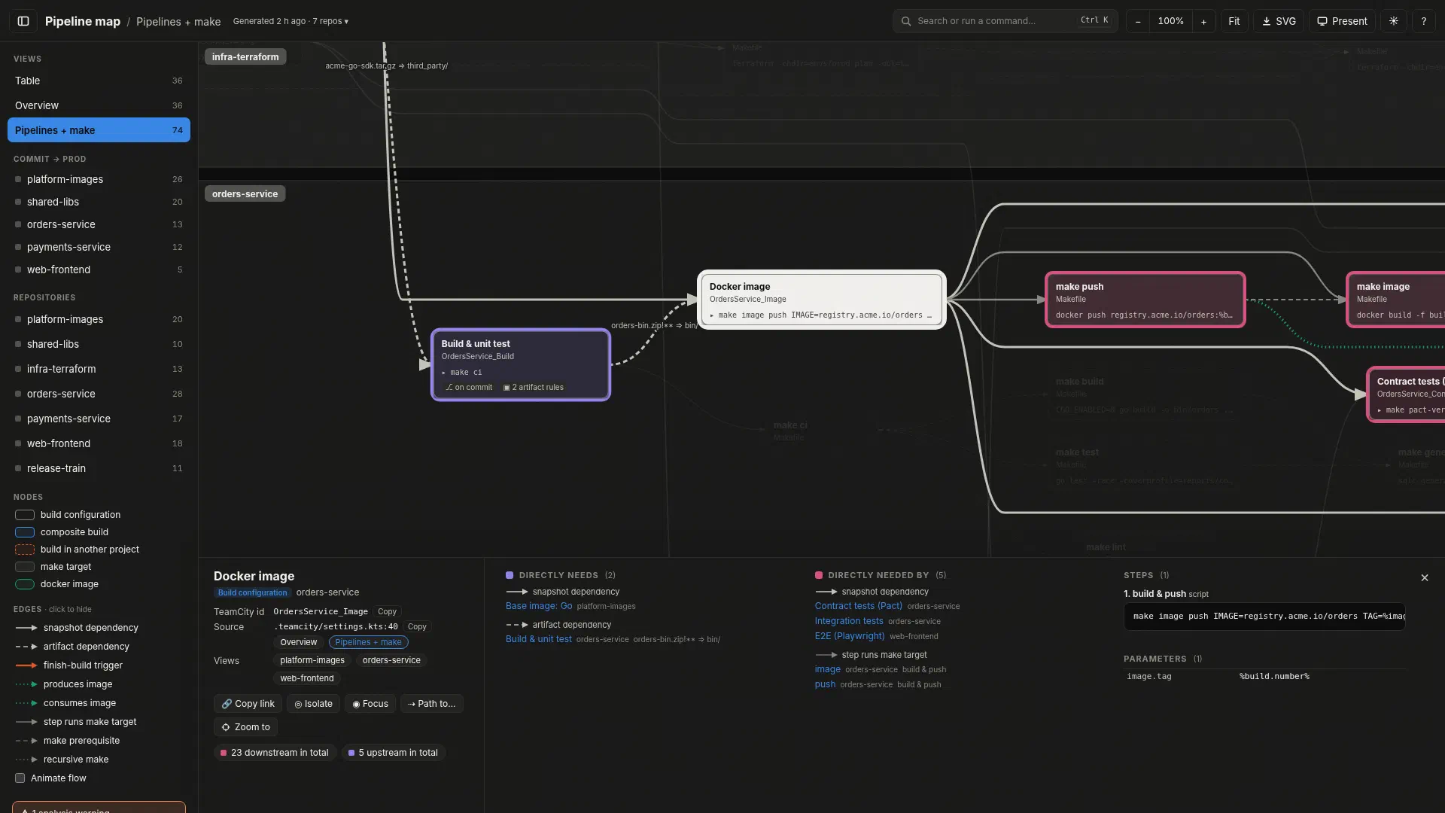Viewport: 1445px width, 813px height.
Task: Isolate the Docker image node
Action: click(313, 704)
